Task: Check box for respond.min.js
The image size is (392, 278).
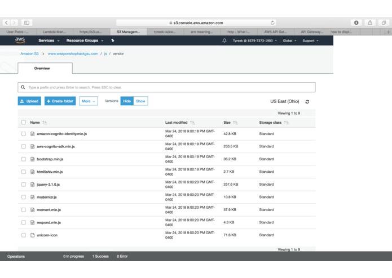Action: (x=24, y=222)
